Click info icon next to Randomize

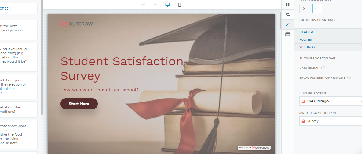pos(323,68)
